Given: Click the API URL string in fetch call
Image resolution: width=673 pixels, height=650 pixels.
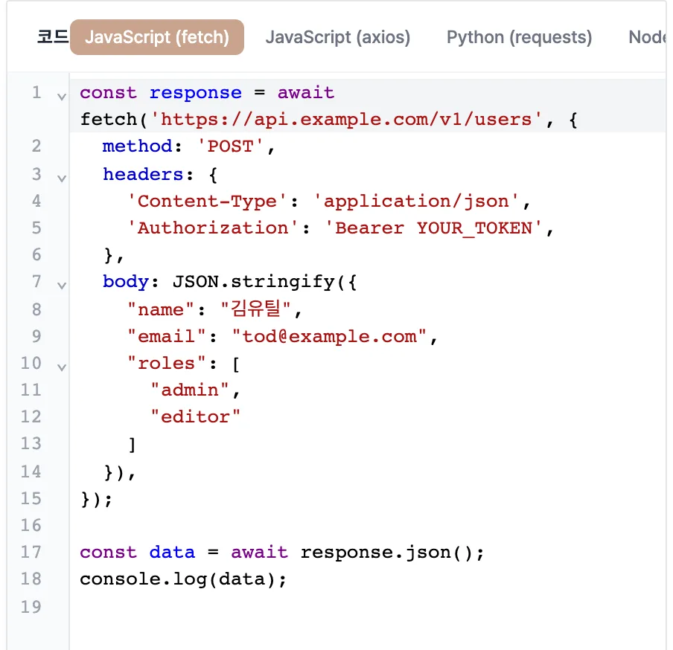Looking at the screenshot, I should point(346,120).
